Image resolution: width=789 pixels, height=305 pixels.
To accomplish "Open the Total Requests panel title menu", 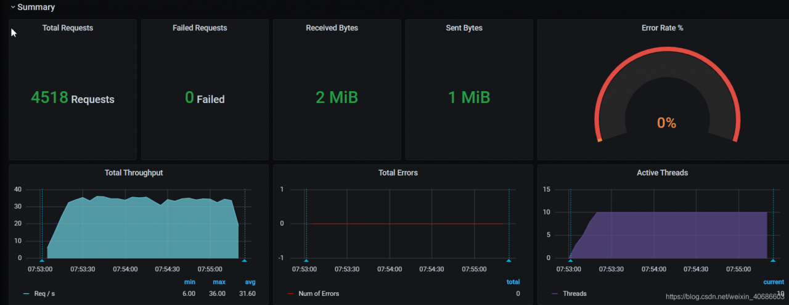I will pyautogui.click(x=68, y=28).
